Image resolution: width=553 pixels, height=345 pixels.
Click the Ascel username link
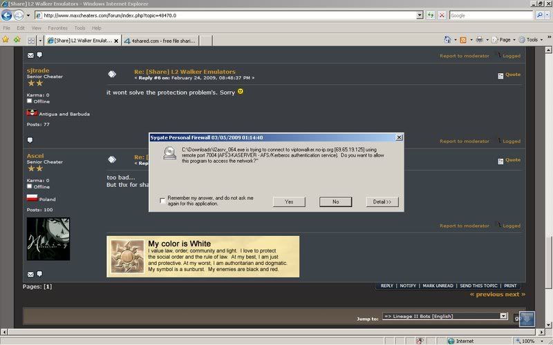click(x=35, y=156)
